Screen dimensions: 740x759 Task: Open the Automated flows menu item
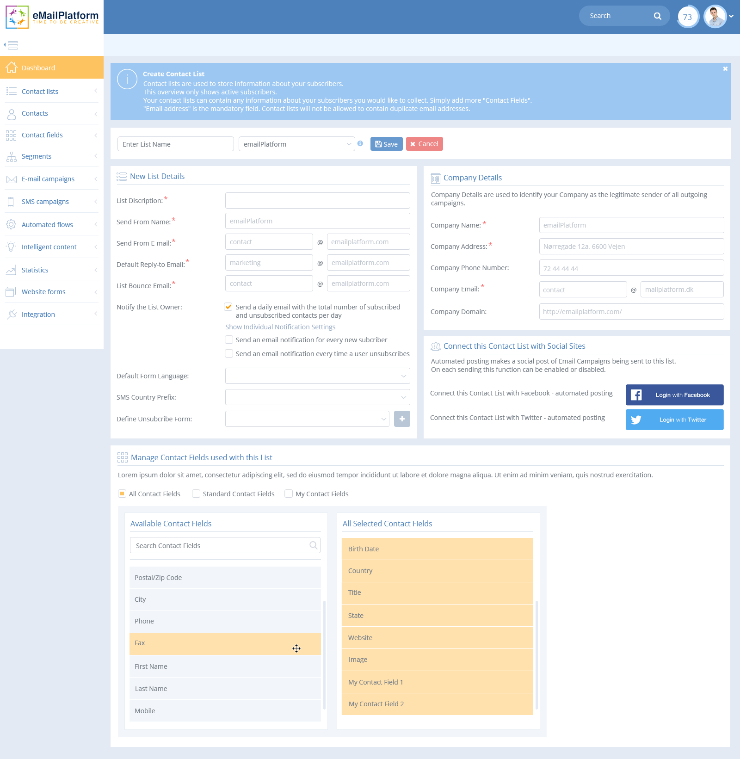pos(52,225)
